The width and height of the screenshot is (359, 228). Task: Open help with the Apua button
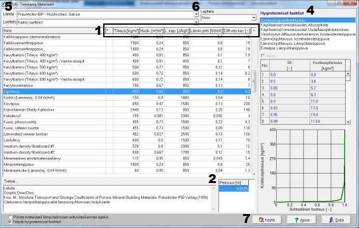(x=301, y=220)
